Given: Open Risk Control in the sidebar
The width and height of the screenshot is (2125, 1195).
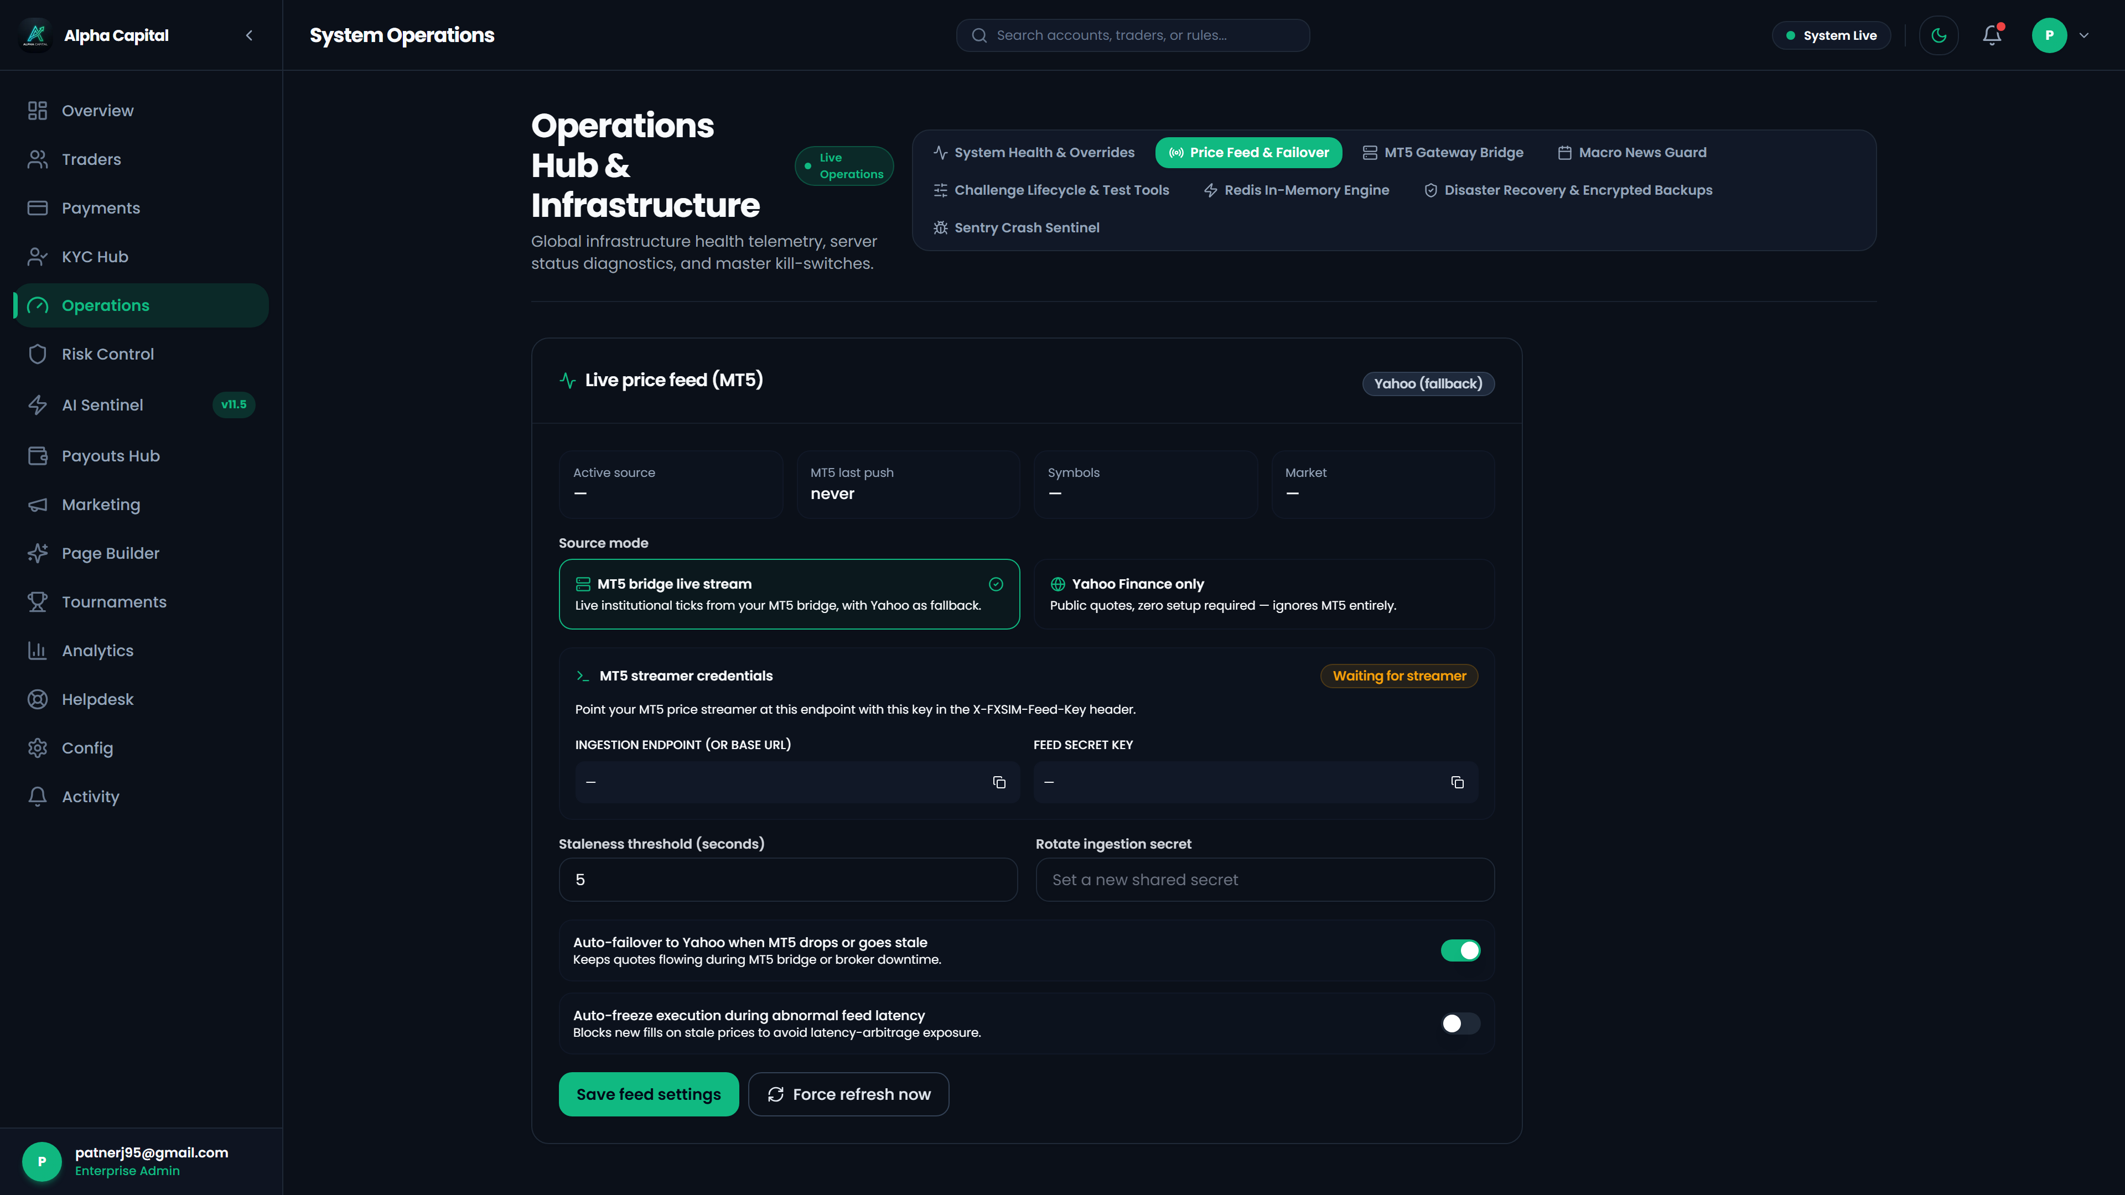Looking at the screenshot, I should 141,354.
